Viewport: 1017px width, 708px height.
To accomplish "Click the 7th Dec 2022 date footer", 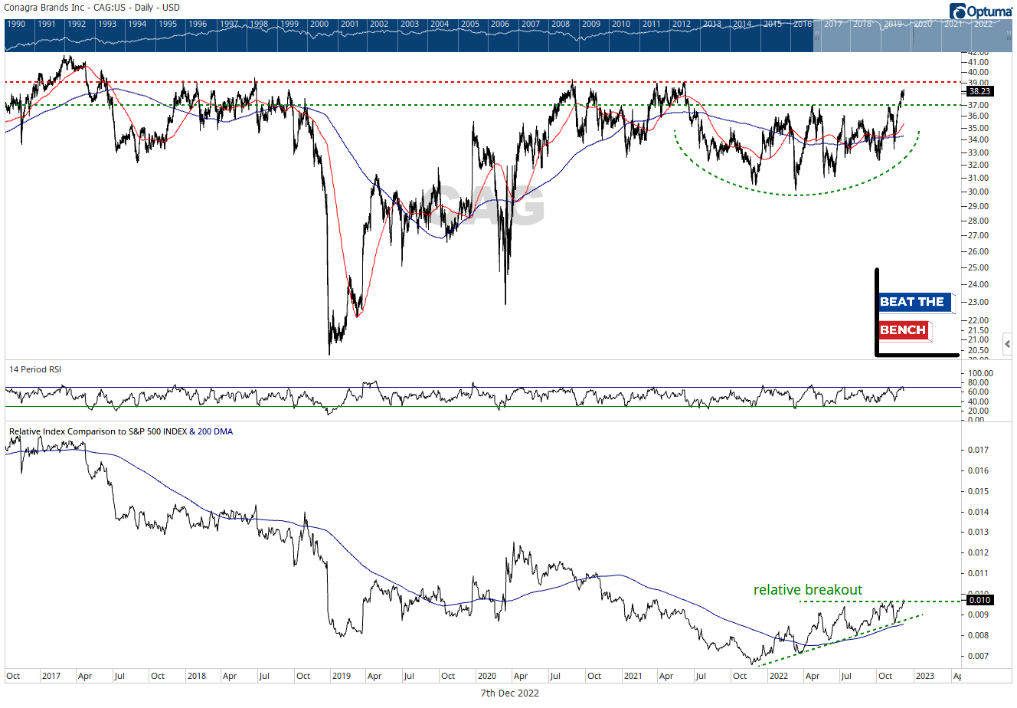I will click(510, 693).
